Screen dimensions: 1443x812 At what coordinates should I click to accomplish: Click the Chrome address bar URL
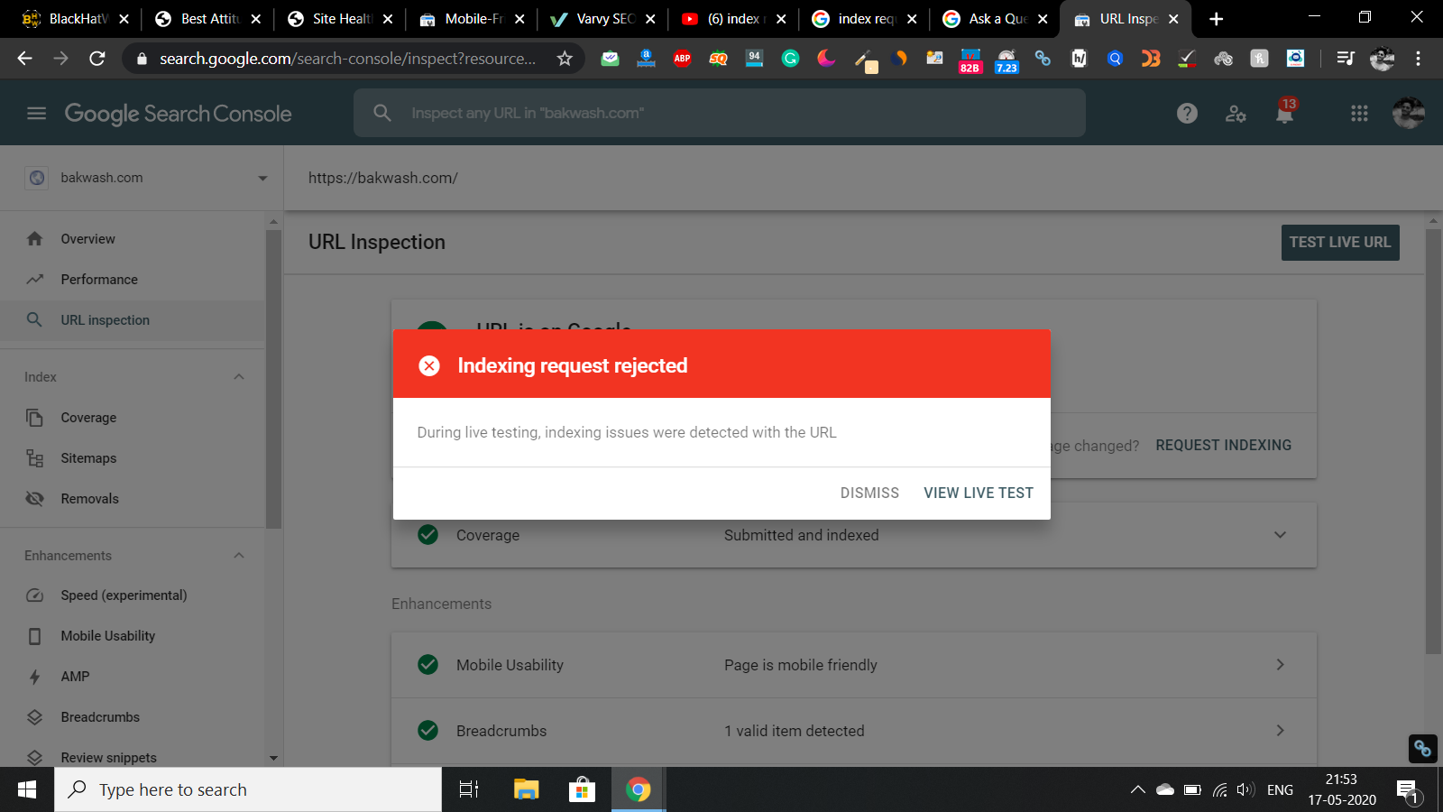347,59
